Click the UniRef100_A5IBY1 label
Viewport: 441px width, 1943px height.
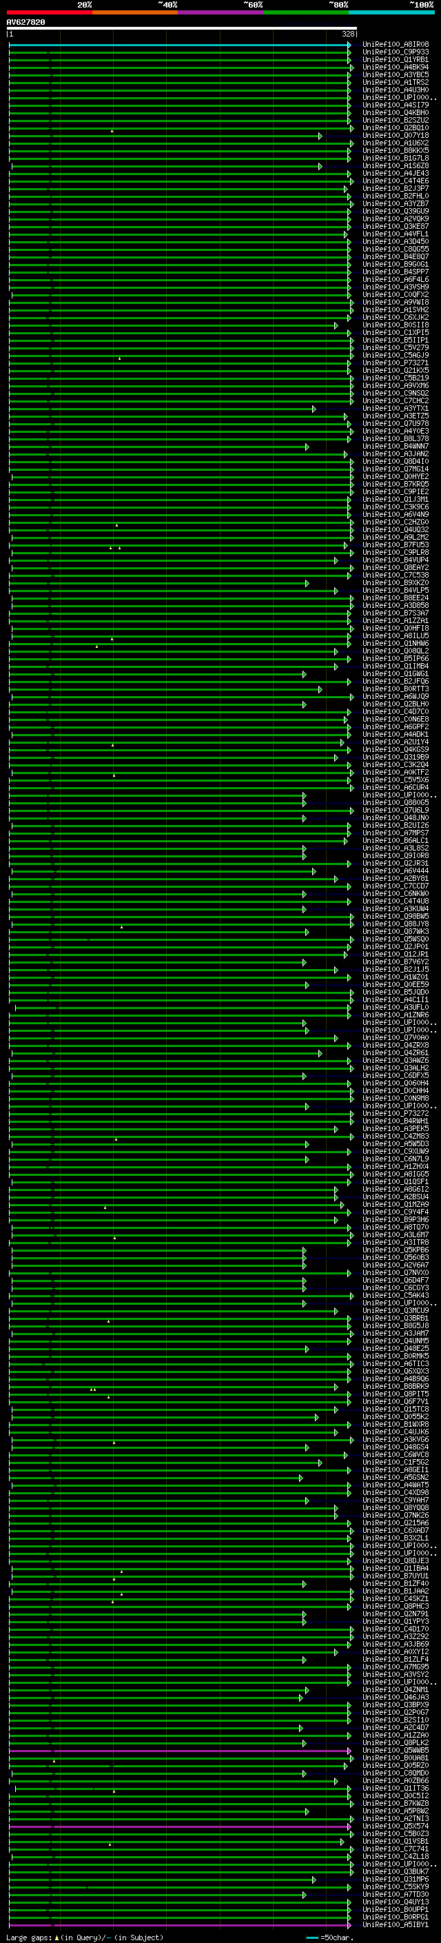(396, 1925)
